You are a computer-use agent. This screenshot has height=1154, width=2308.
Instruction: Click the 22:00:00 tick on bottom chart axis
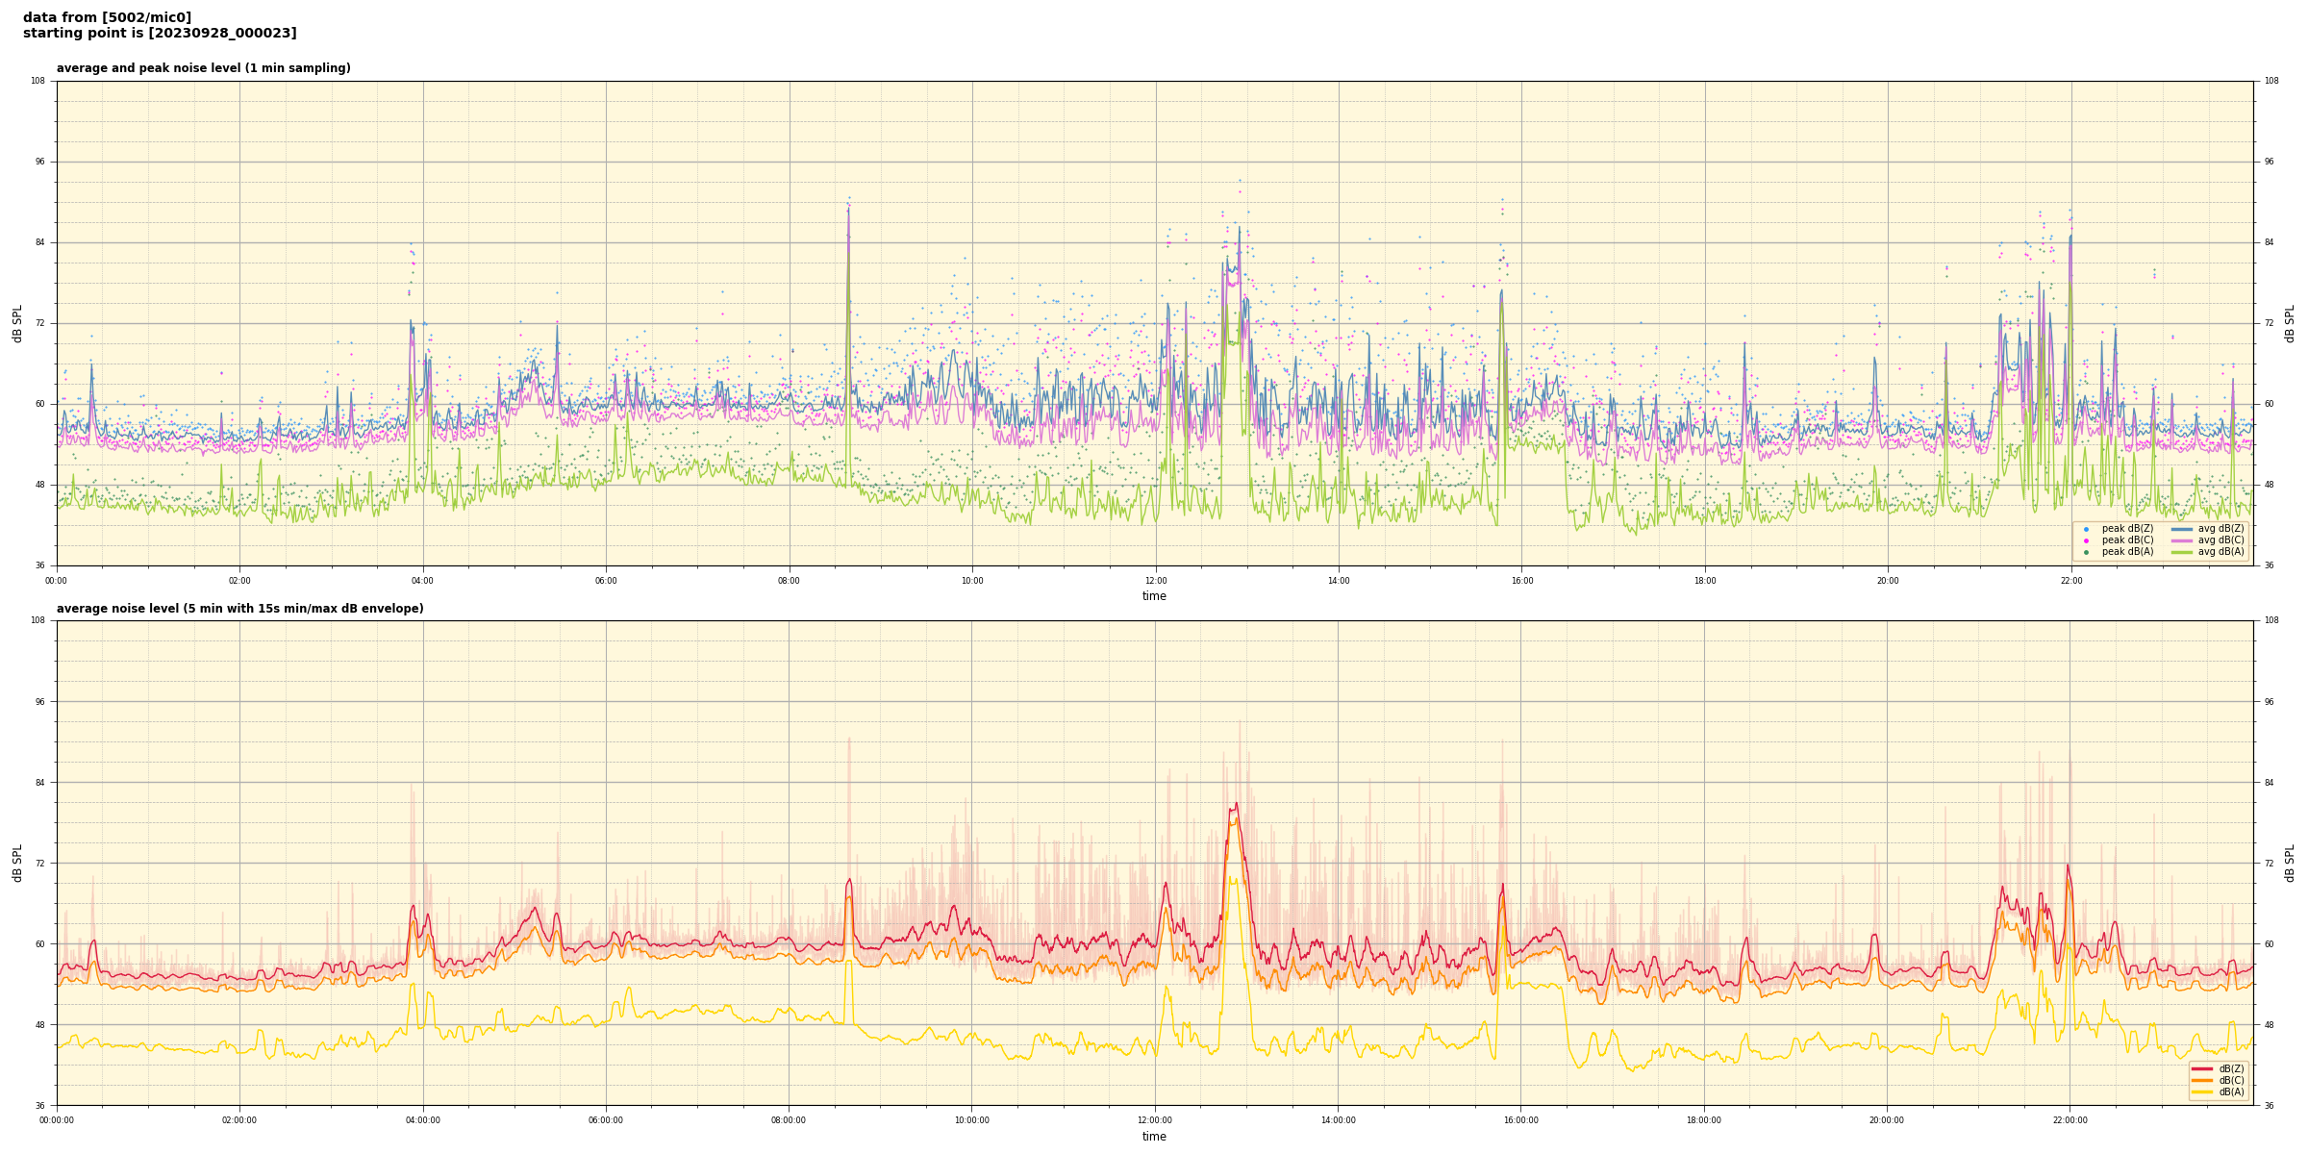(x=2070, y=1120)
